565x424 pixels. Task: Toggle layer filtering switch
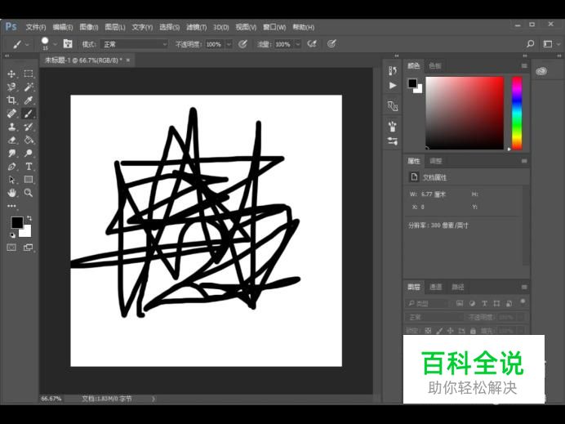[x=523, y=301]
